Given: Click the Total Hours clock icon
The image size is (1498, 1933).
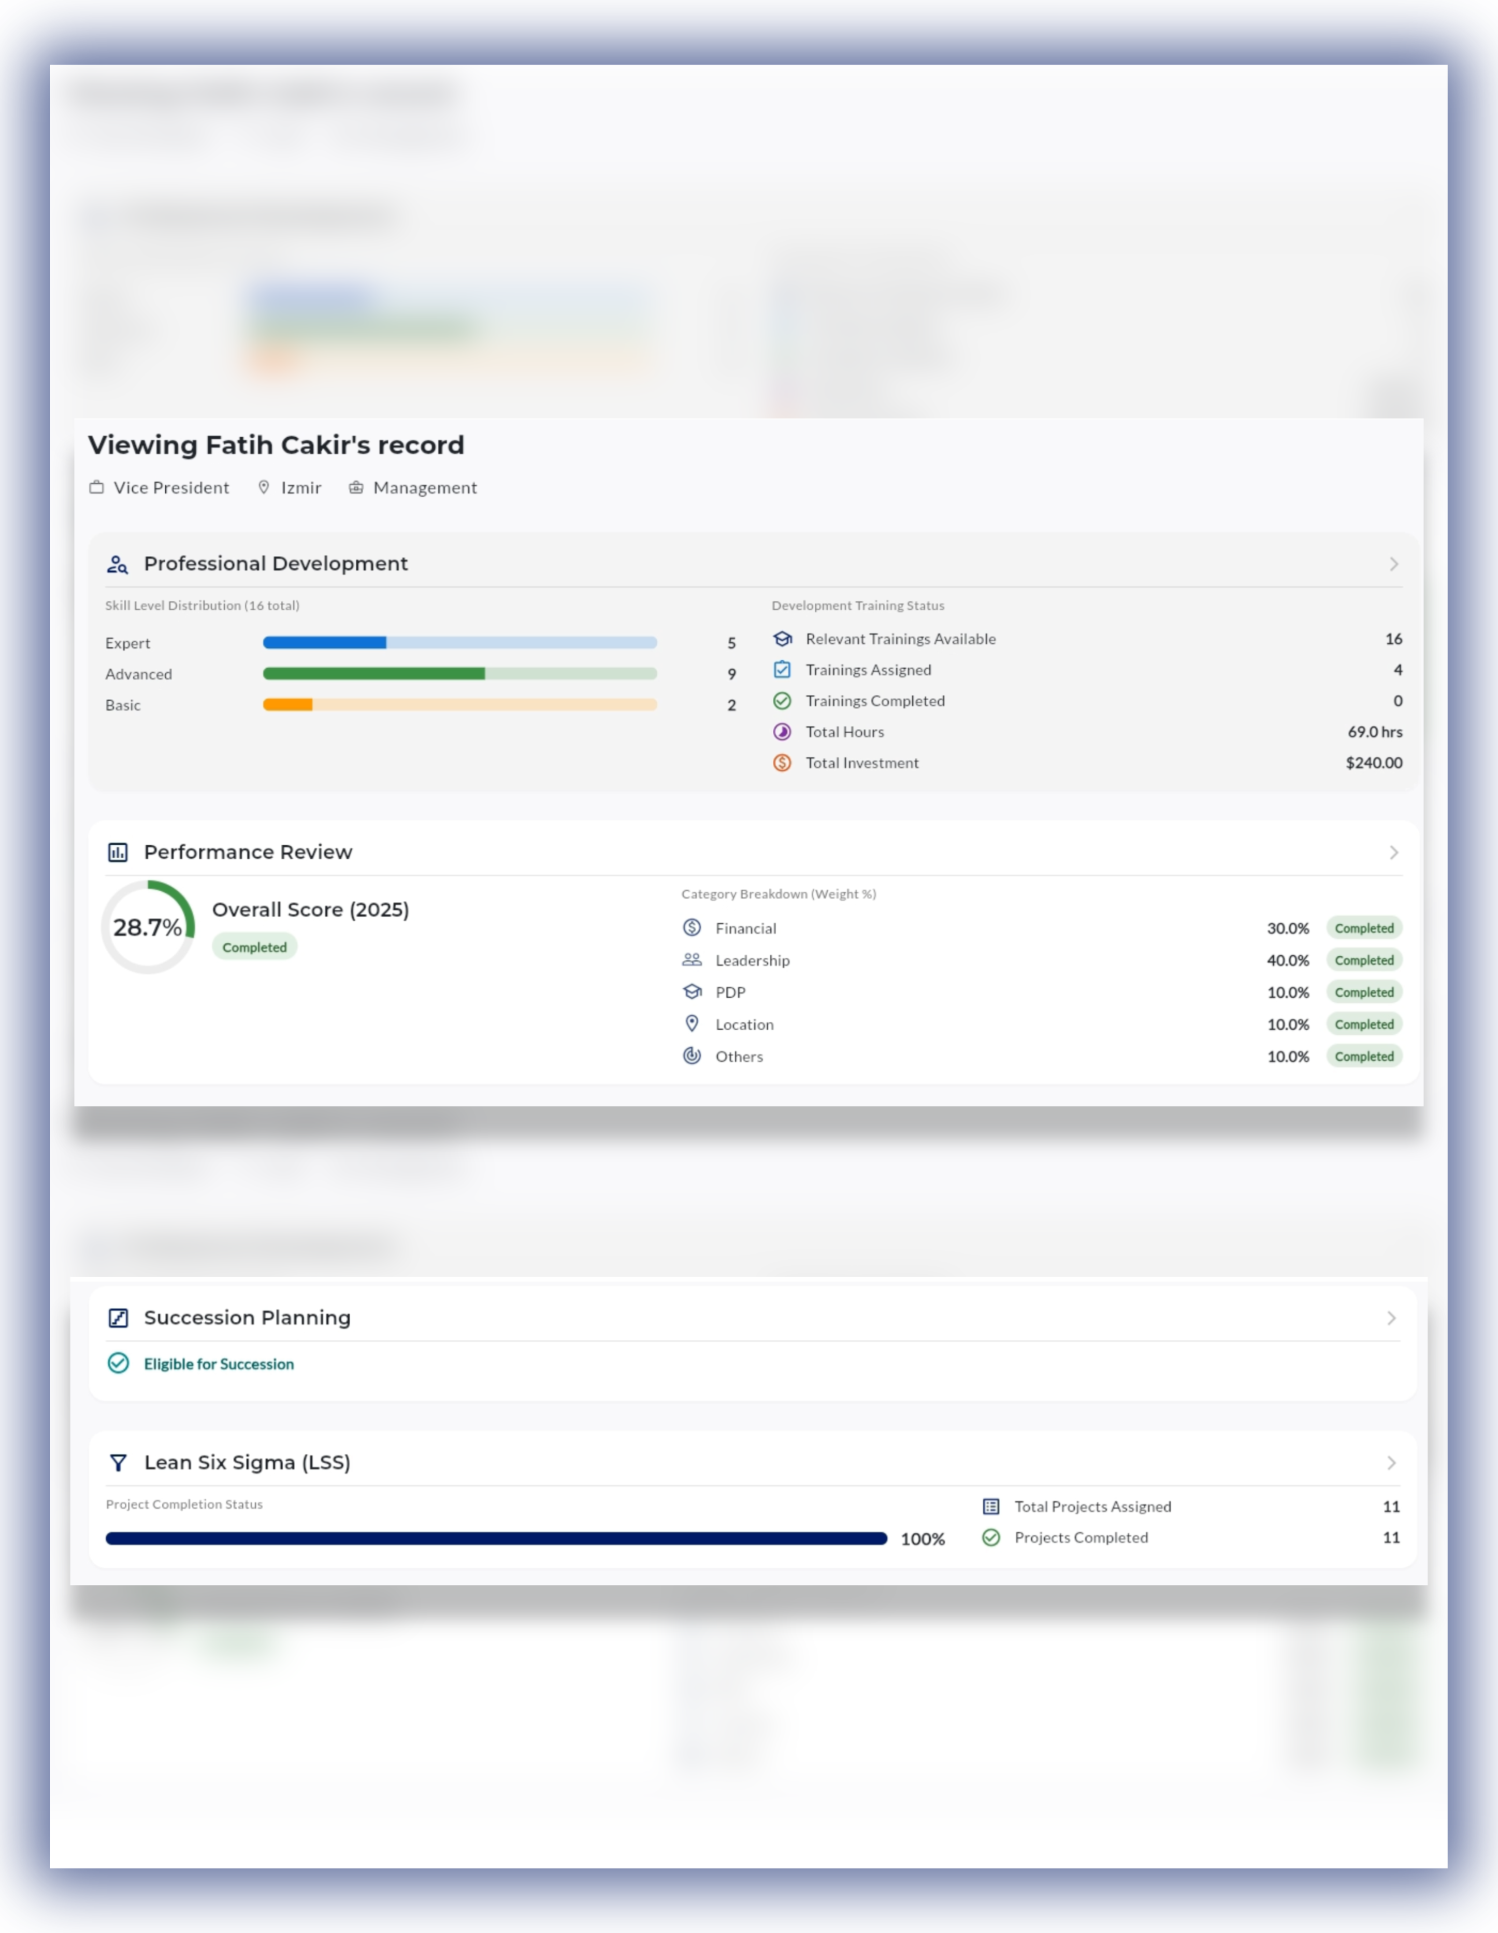Looking at the screenshot, I should tap(782, 732).
